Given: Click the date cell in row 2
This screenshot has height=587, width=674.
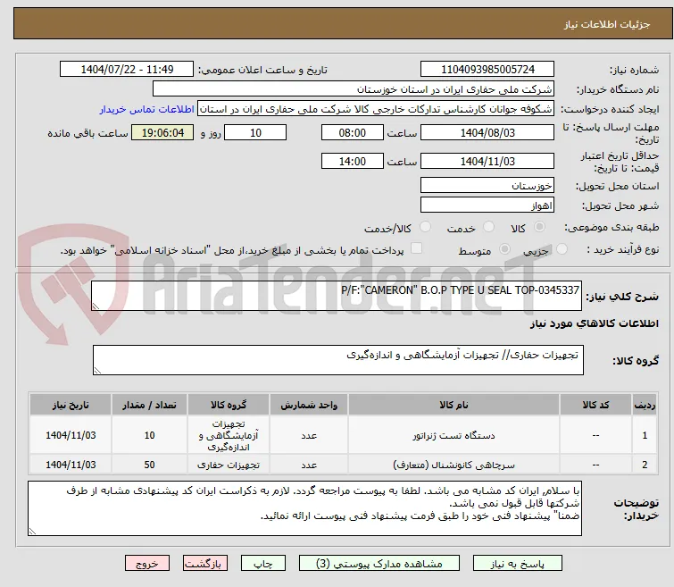Looking at the screenshot, I should (x=71, y=465).
